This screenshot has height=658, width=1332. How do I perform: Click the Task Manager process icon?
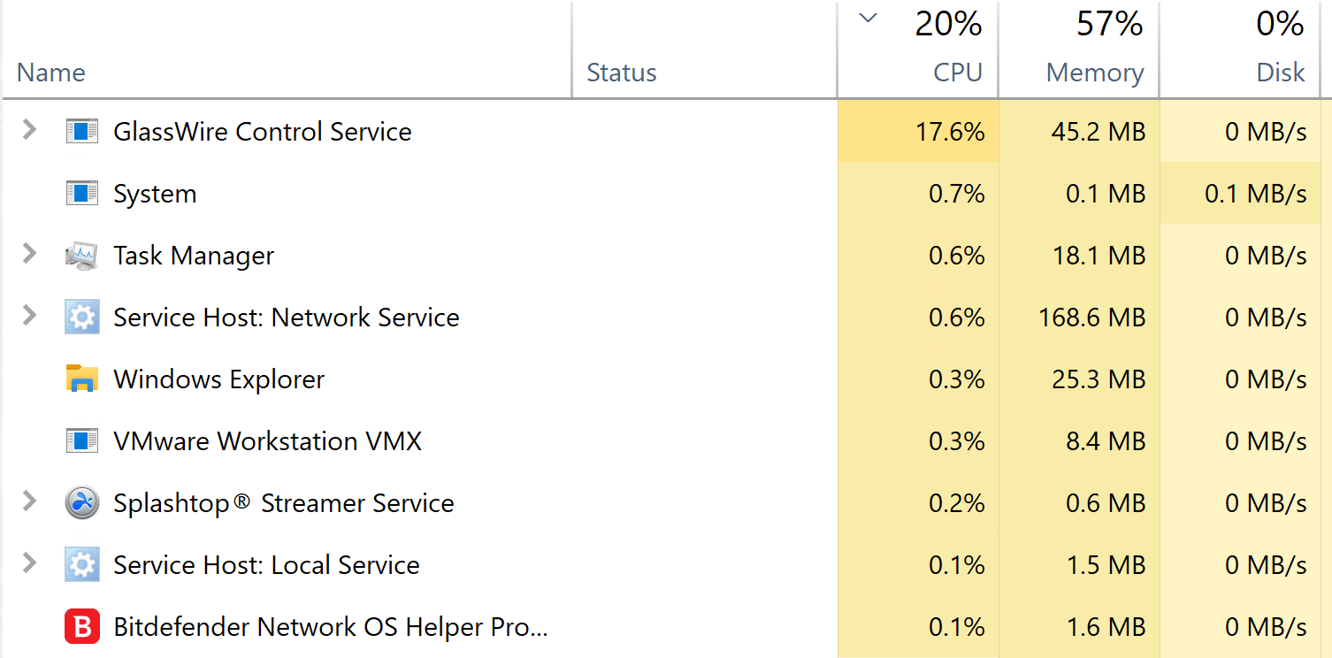82,256
